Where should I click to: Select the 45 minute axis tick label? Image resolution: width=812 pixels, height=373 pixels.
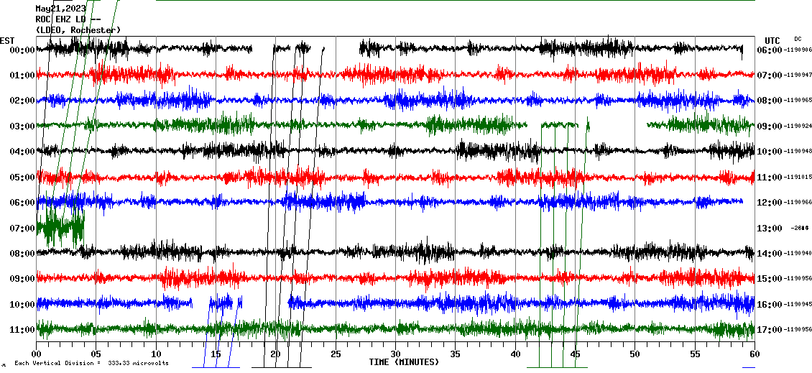pyautogui.click(x=574, y=354)
